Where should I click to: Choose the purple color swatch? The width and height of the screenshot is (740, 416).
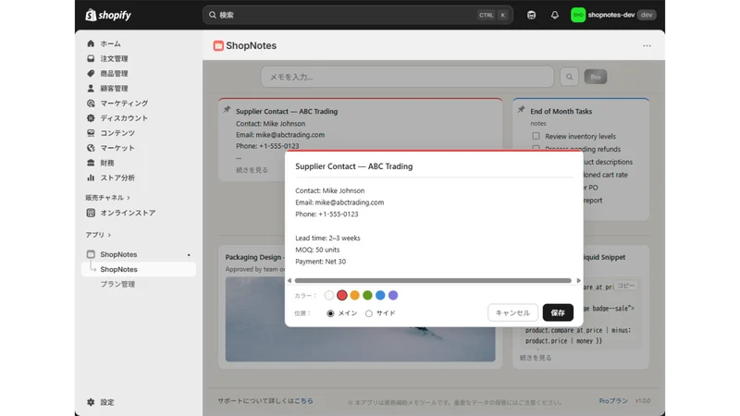[392, 295]
